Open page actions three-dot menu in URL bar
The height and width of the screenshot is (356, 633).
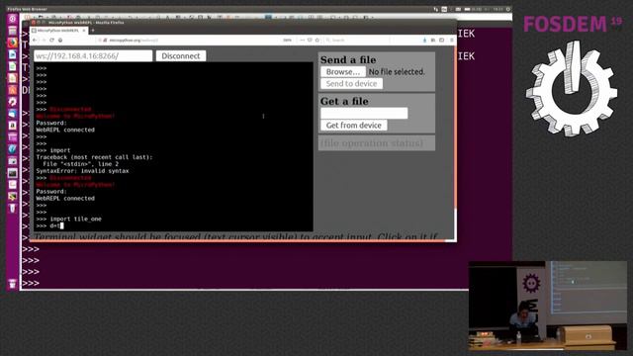303,41
